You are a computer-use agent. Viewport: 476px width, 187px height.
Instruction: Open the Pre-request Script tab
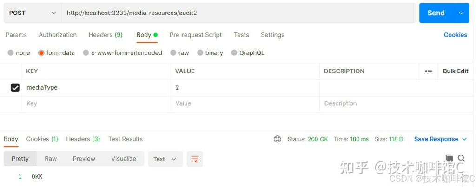[x=195, y=35]
